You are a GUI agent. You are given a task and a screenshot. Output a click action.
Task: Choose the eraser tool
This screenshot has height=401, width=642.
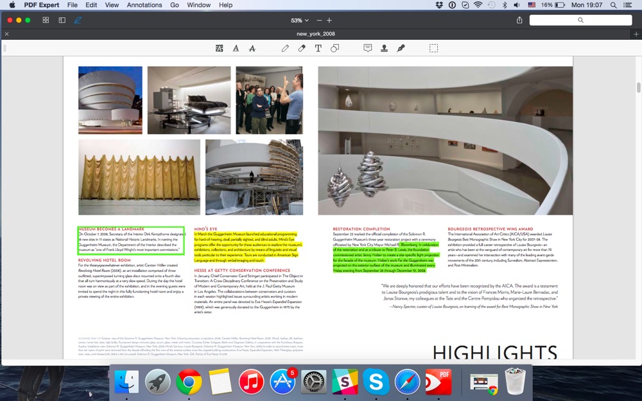click(302, 48)
